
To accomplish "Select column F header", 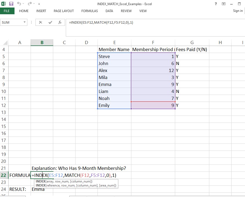I will click(x=153, y=42).
